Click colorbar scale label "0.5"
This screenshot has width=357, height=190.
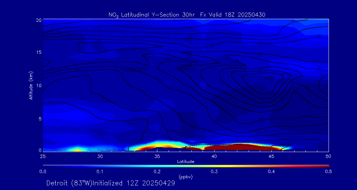coord(328,172)
